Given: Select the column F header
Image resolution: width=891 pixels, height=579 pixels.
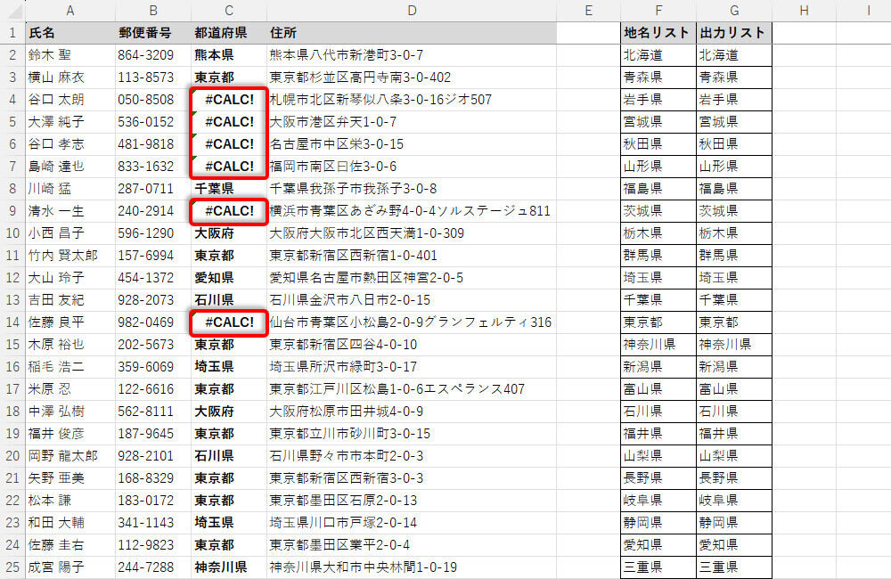Looking at the screenshot, I should (x=658, y=10).
